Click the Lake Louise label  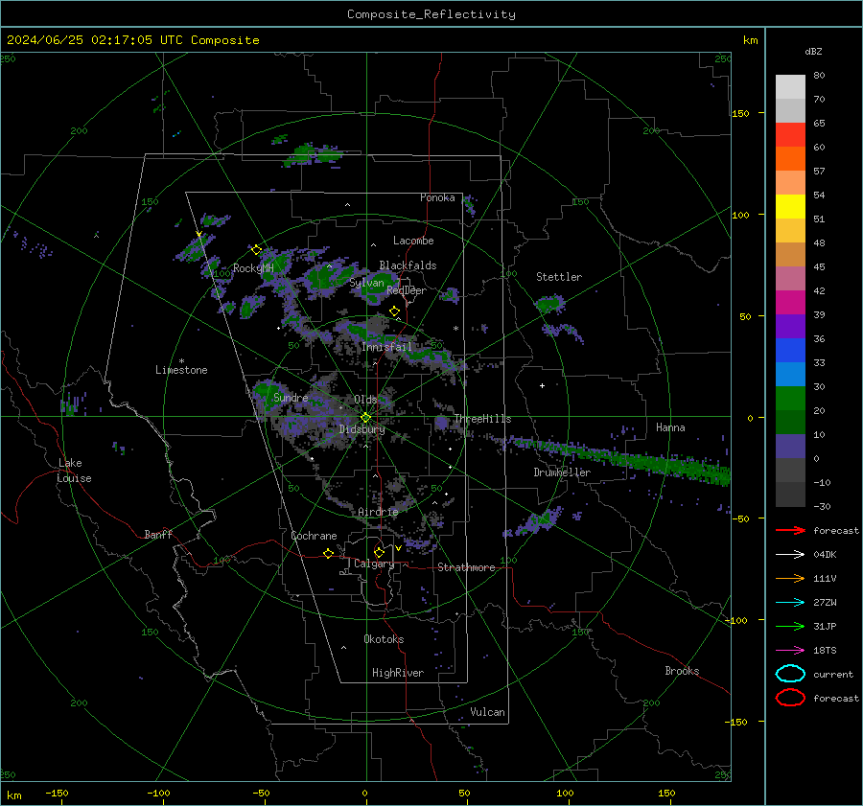pos(74,471)
